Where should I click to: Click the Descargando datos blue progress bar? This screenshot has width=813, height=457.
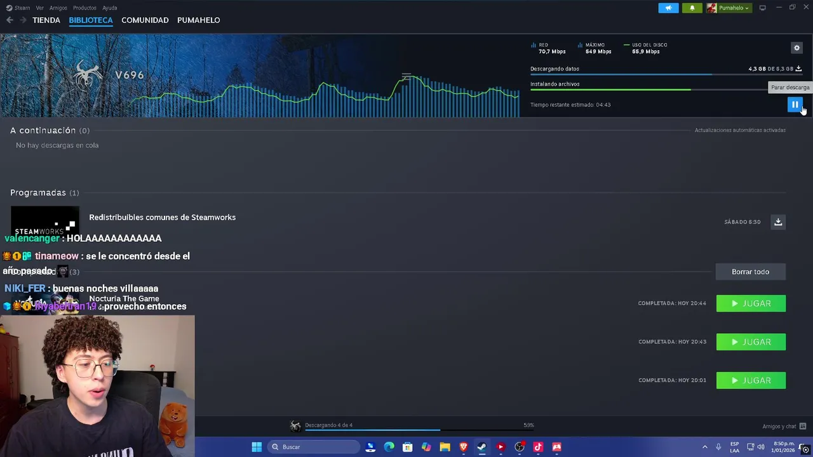coord(666,74)
